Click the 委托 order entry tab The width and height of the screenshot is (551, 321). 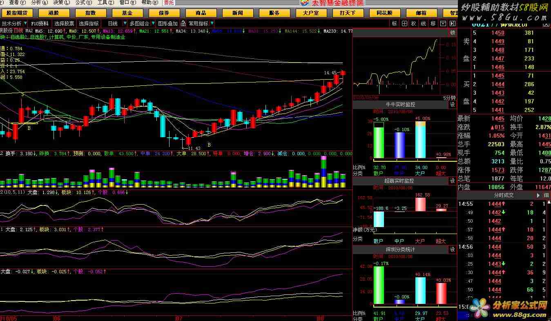click(x=169, y=2)
